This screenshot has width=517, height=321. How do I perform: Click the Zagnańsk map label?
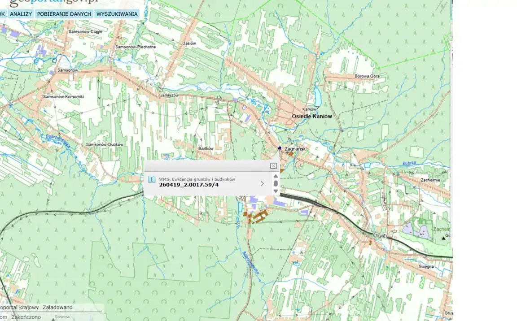pyautogui.click(x=295, y=149)
